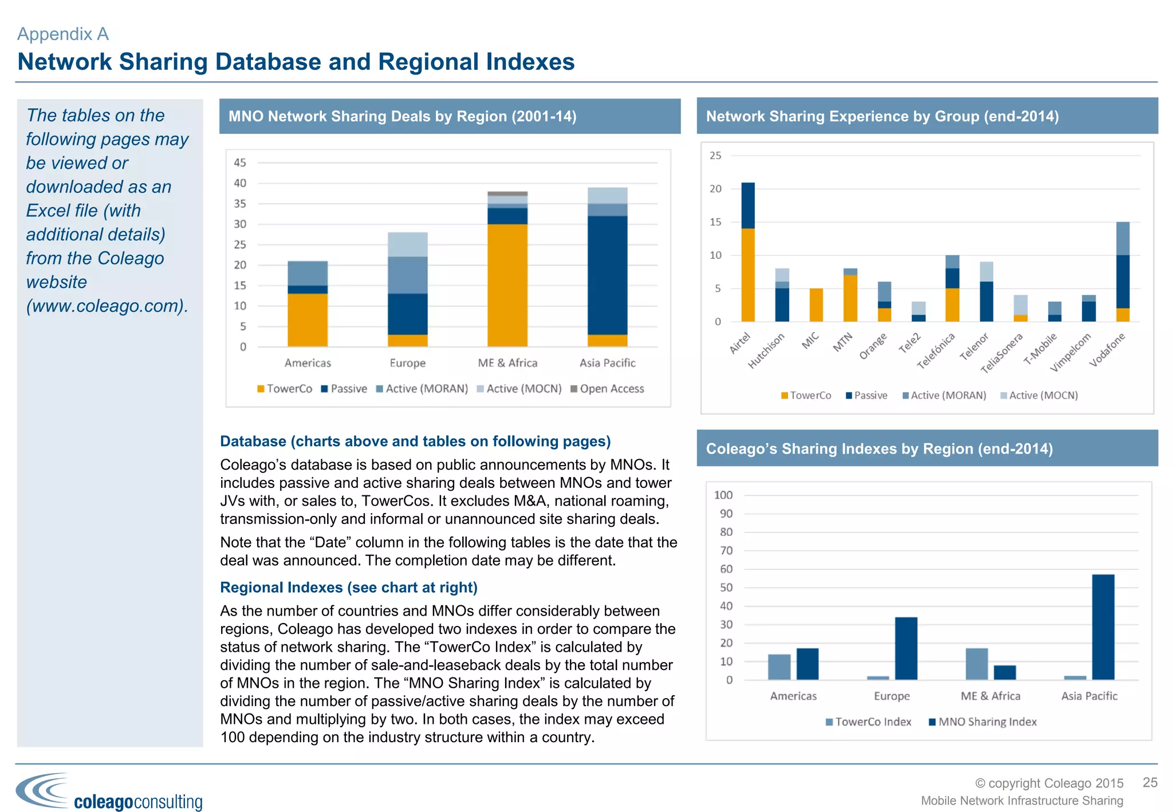
Task: Click the page number 25
Action: click(x=1150, y=783)
